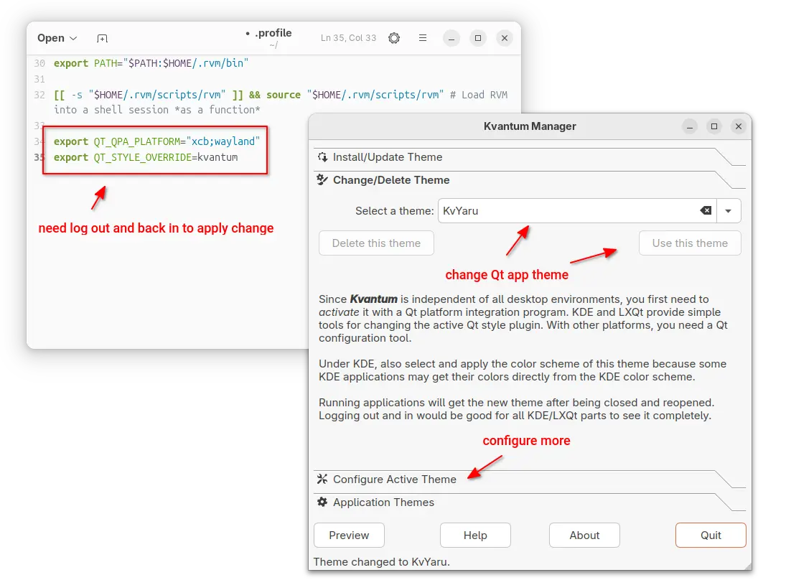Viewport: 786px width, 580px height.
Task: Open the Application Themes section
Action: click(x=383, y=502)
